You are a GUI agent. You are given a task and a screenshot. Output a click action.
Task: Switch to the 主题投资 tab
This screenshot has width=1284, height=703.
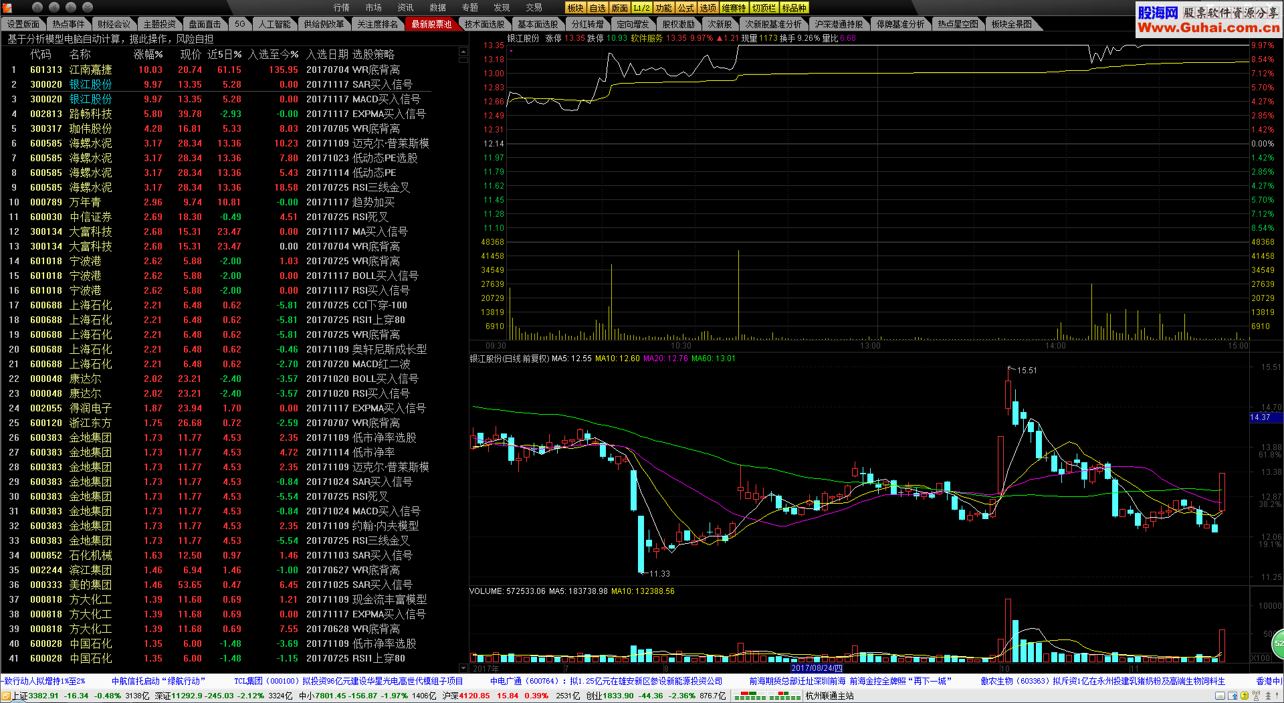160,24
